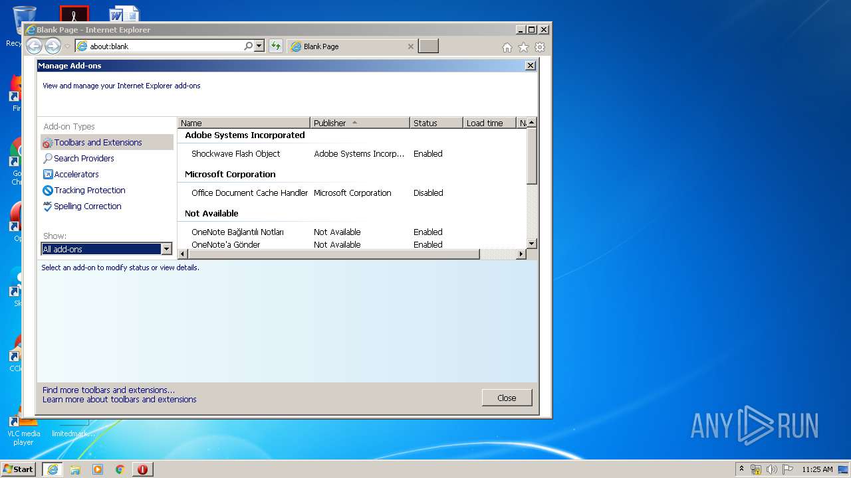Click Internet Explorer taskbar icon
This screenshot has width=851, height=478.
[53, 469]
